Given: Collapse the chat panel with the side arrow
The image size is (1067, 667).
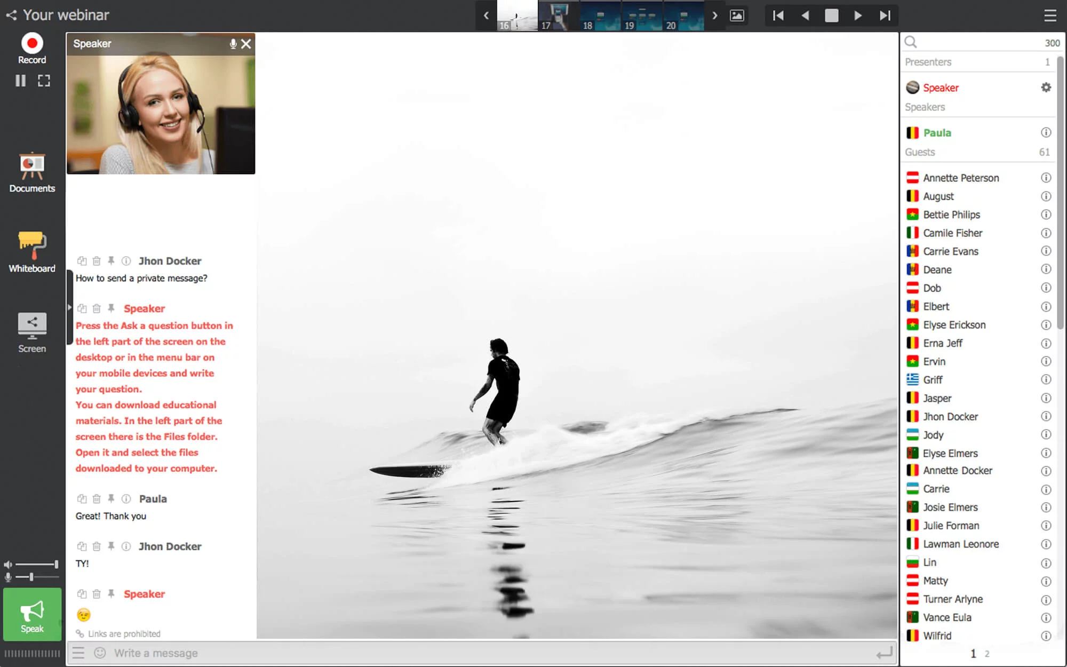Looking at the screenshot, I should (70, 307).
